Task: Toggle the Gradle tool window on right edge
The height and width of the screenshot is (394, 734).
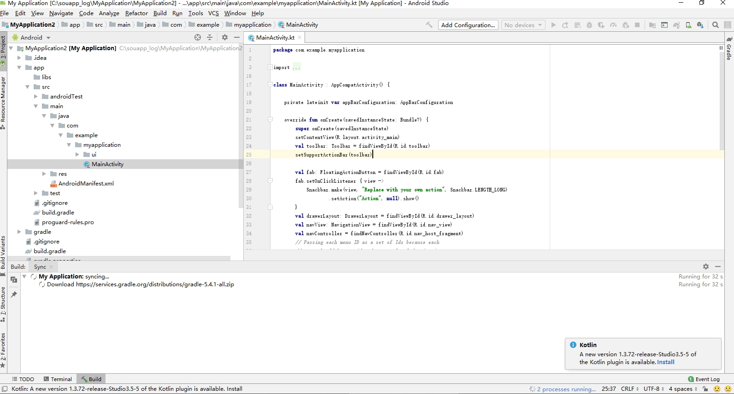Action: click(729, 49)
